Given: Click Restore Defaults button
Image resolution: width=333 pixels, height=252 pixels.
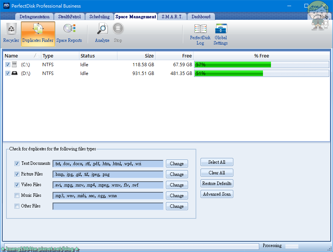Looking at the screenshot, I should [217, 183].
